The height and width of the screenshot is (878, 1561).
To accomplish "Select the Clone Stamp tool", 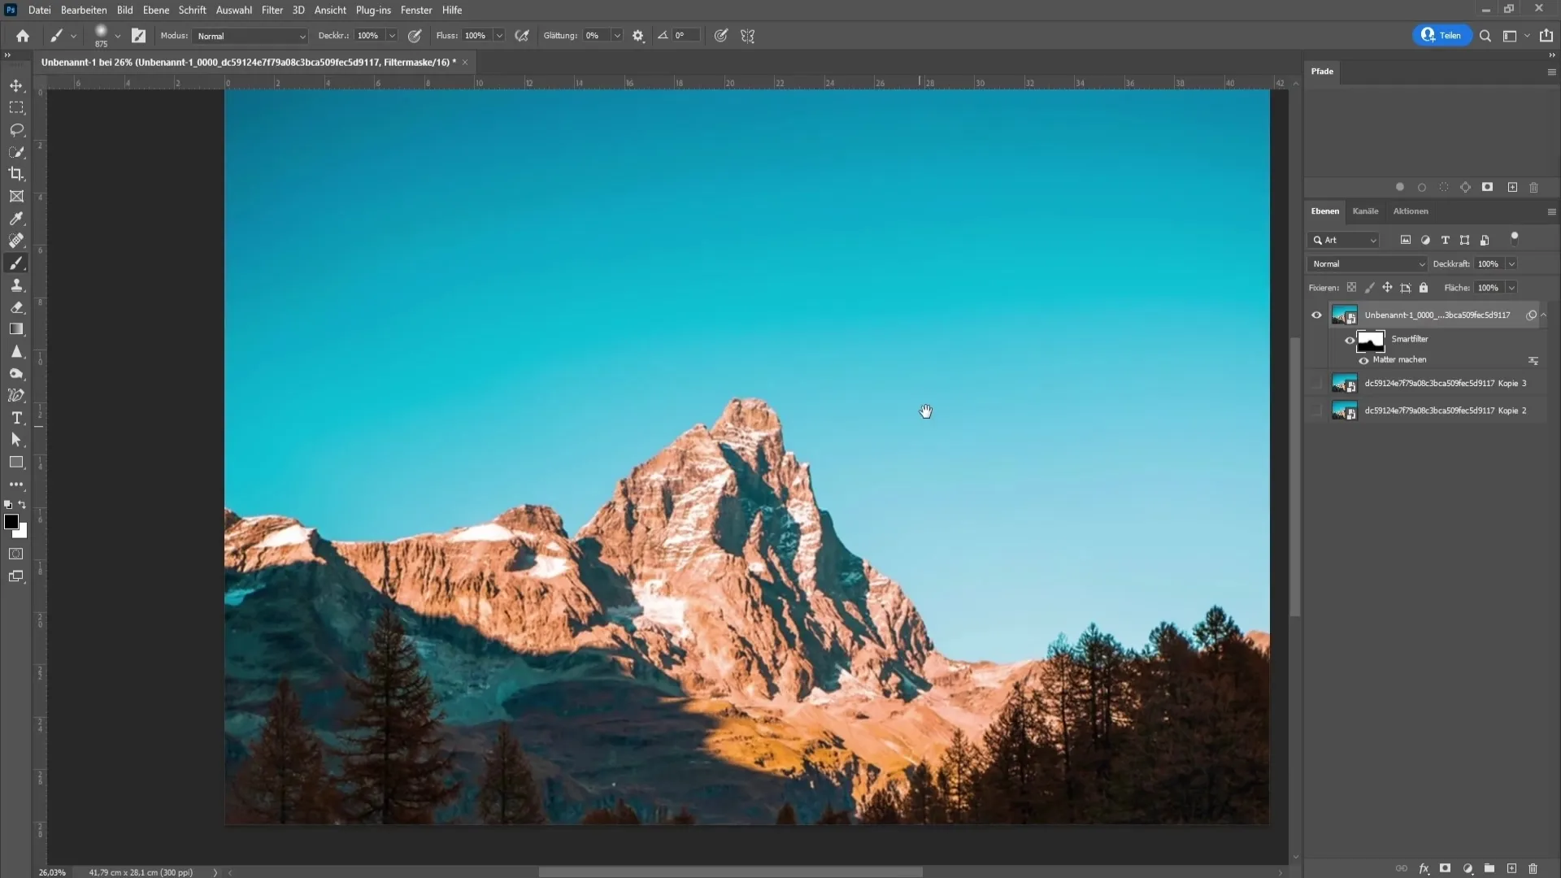I will (16, 285).
